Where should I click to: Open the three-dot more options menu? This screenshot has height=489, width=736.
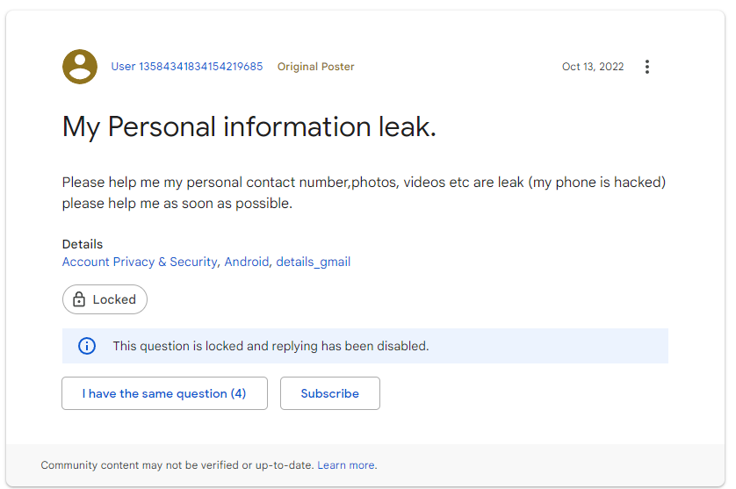point(647,67)
